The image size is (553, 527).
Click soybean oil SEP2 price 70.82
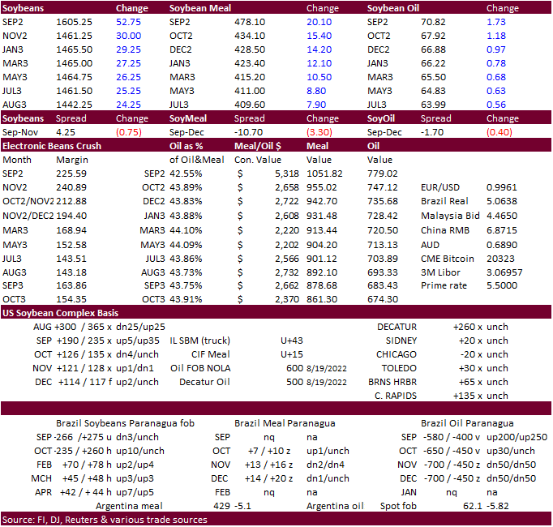click(x=433, y=22)
